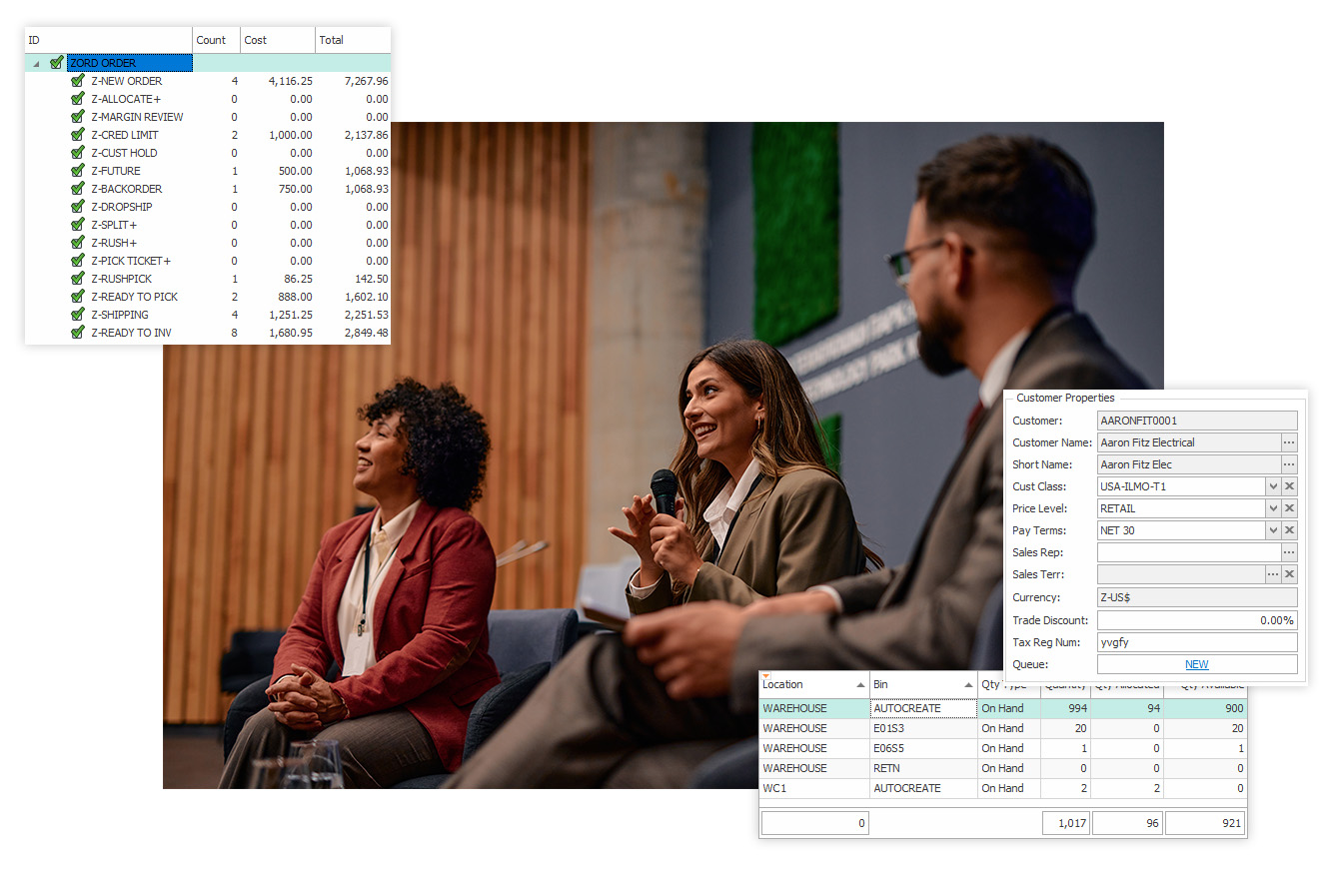The height and width of the screenshot is (869, 1332).
Task: Click the Location grid filter corner marker
Action: (x=765, y=676)
